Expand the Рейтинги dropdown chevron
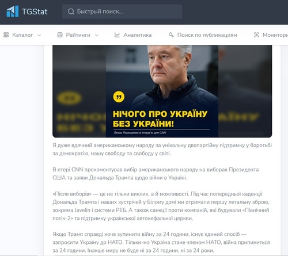Image resolution: width=288 pixels, height=256 pixels. 97,35
